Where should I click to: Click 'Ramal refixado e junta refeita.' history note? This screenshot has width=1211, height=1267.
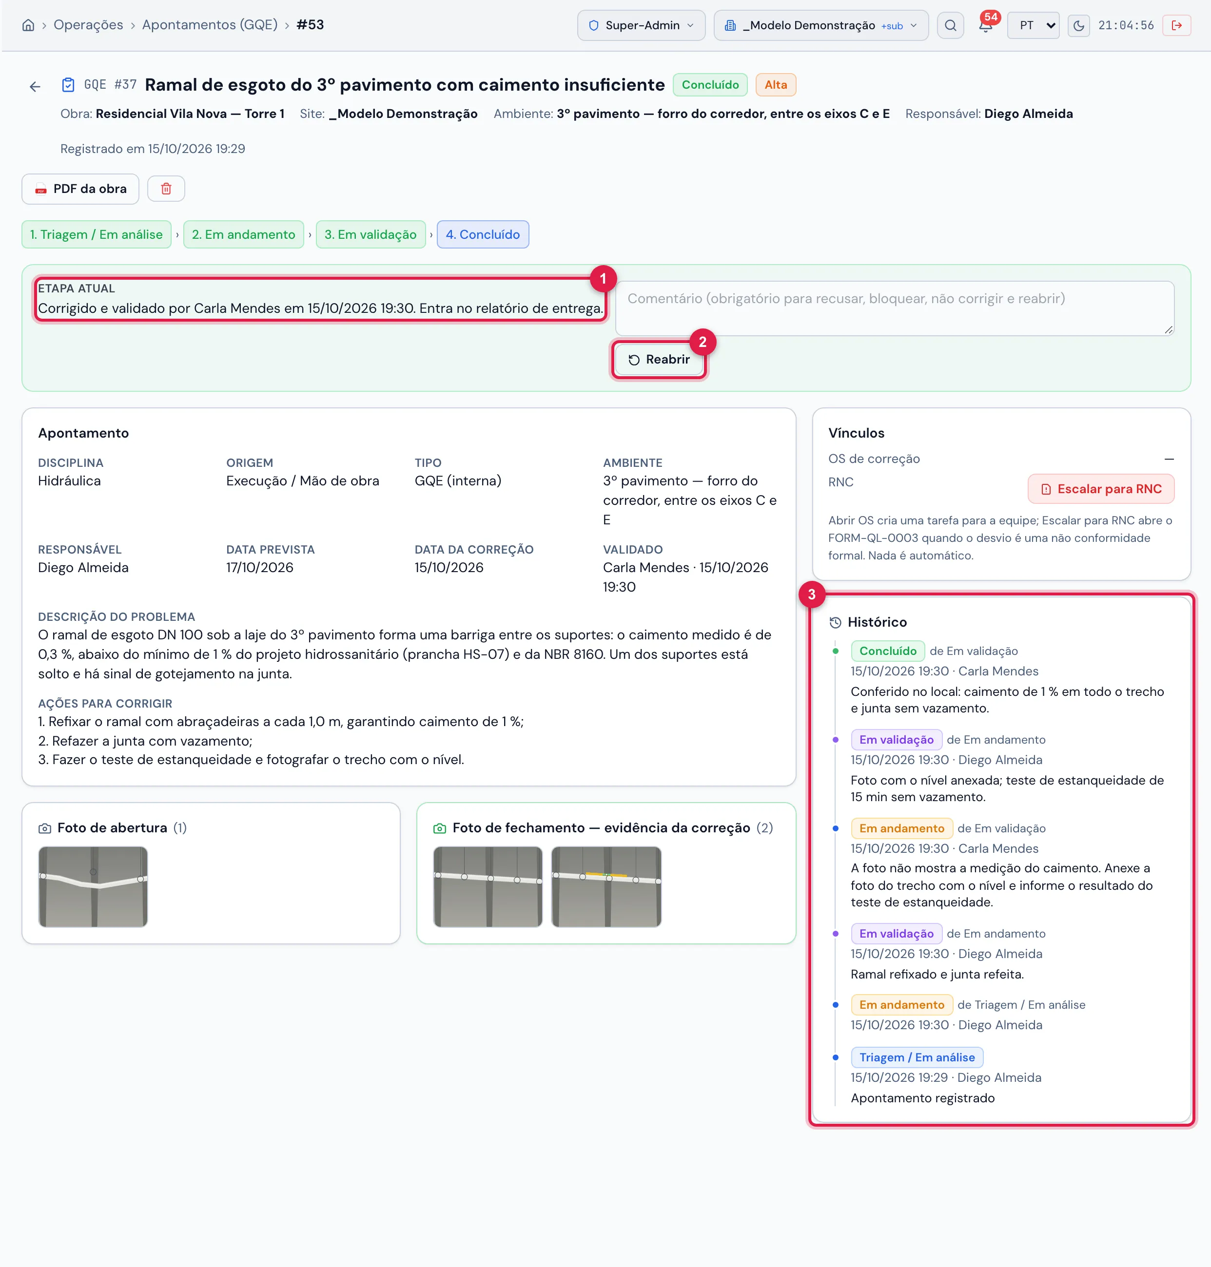point(938,974)
